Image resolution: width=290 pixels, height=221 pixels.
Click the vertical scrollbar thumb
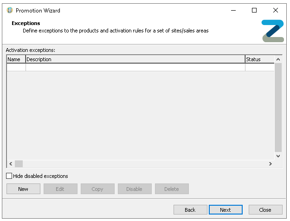[x=278, y=107]
